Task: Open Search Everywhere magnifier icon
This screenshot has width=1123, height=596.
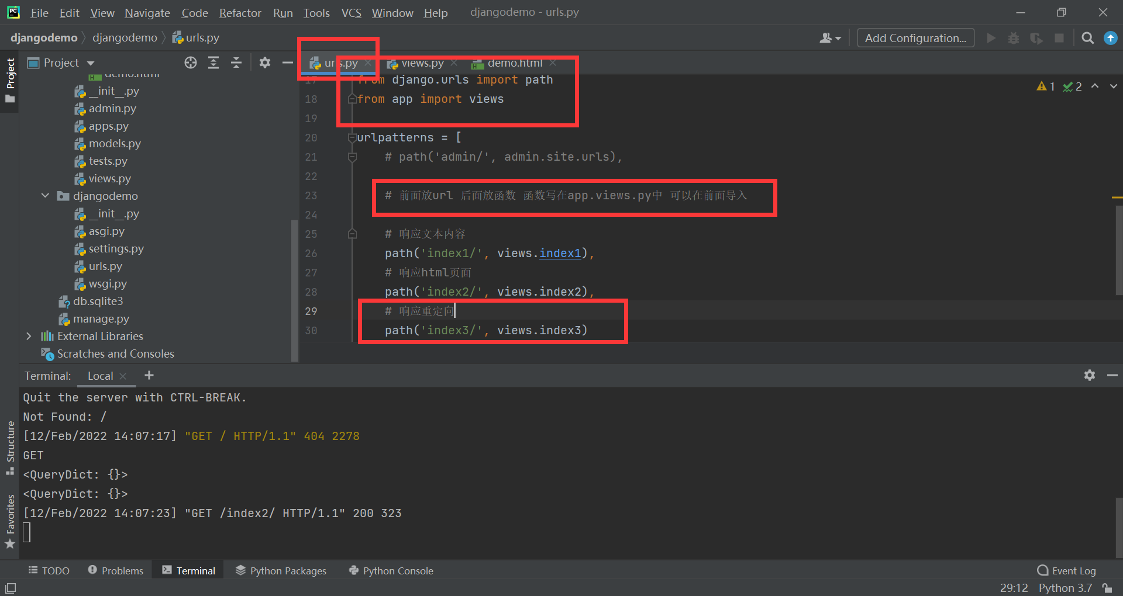Action: click(1088, 38)
